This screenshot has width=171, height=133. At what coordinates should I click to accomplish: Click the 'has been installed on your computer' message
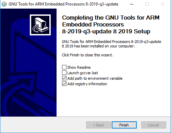point(111,44)
